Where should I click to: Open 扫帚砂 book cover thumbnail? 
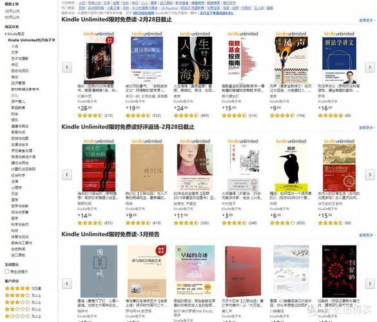[x=339, y=271]
